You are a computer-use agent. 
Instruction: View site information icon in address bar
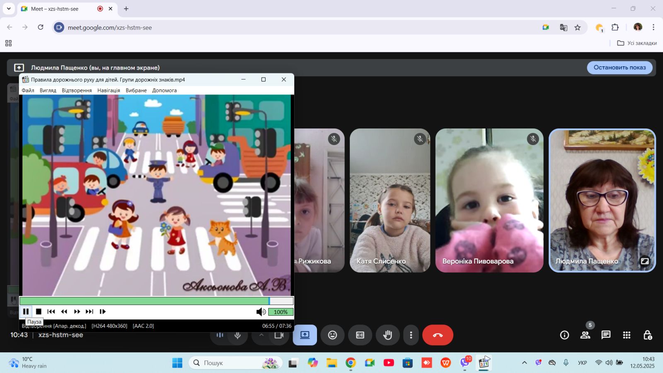[x=59, y=27]
